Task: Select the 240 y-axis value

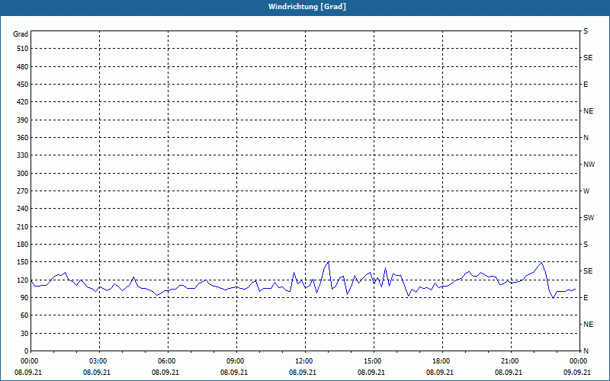Action: pos(23,209)
